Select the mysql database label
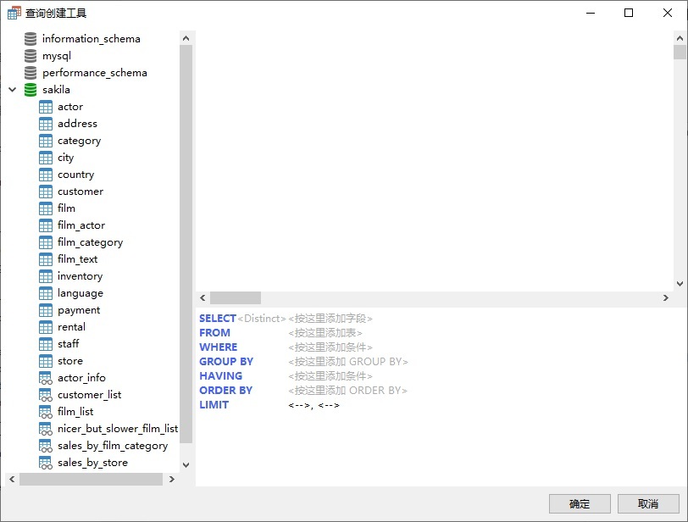688x522 pixels. (57, 56)
